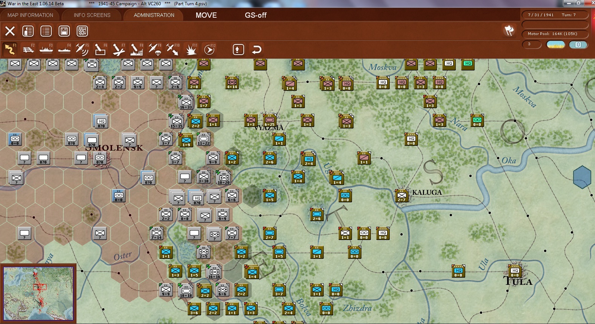Select the green 0=0 unit near Nara

click(477, 120)
